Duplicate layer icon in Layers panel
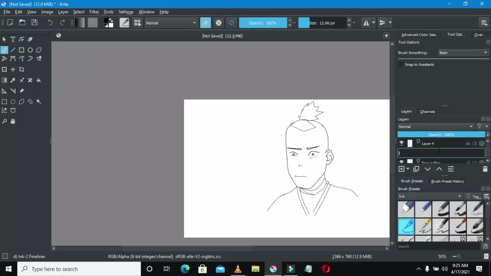The width and height of the screenshot is (491, 276). click(416, 169)
